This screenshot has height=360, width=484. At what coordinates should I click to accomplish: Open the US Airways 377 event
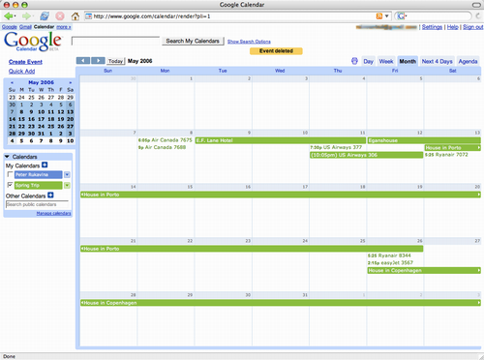coord(336,147)
